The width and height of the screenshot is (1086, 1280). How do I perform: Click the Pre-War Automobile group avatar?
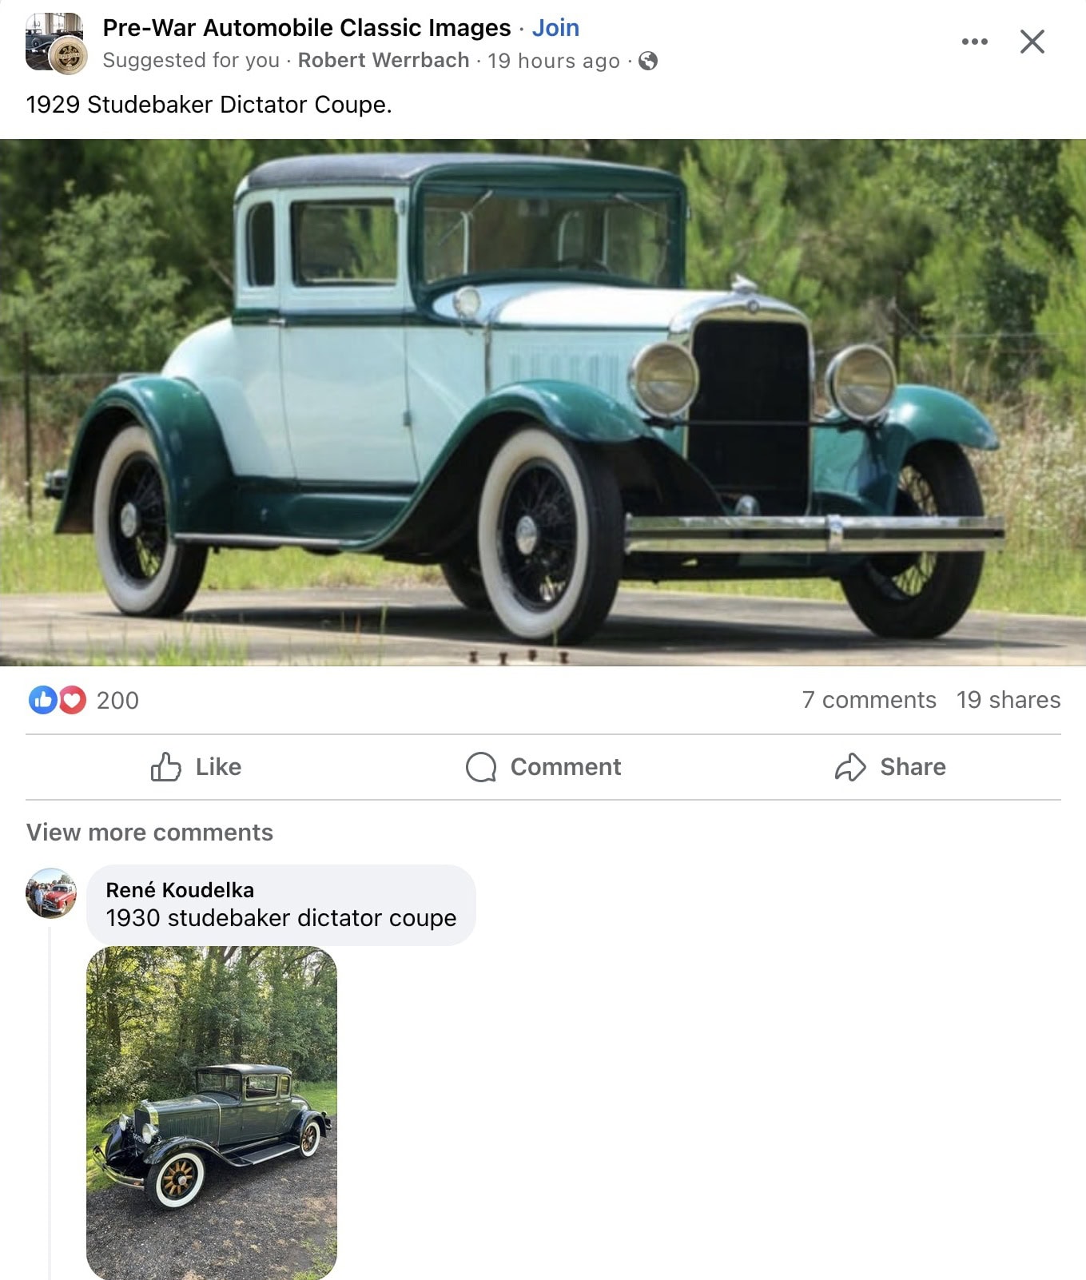tap(56, 43)
